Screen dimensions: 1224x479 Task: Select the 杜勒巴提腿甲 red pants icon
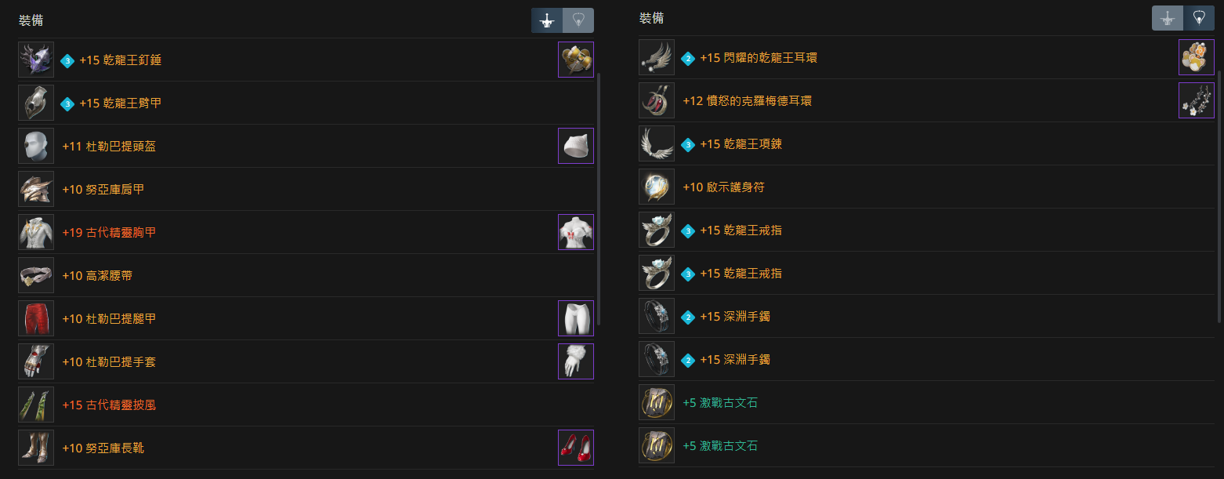point(36,318)
